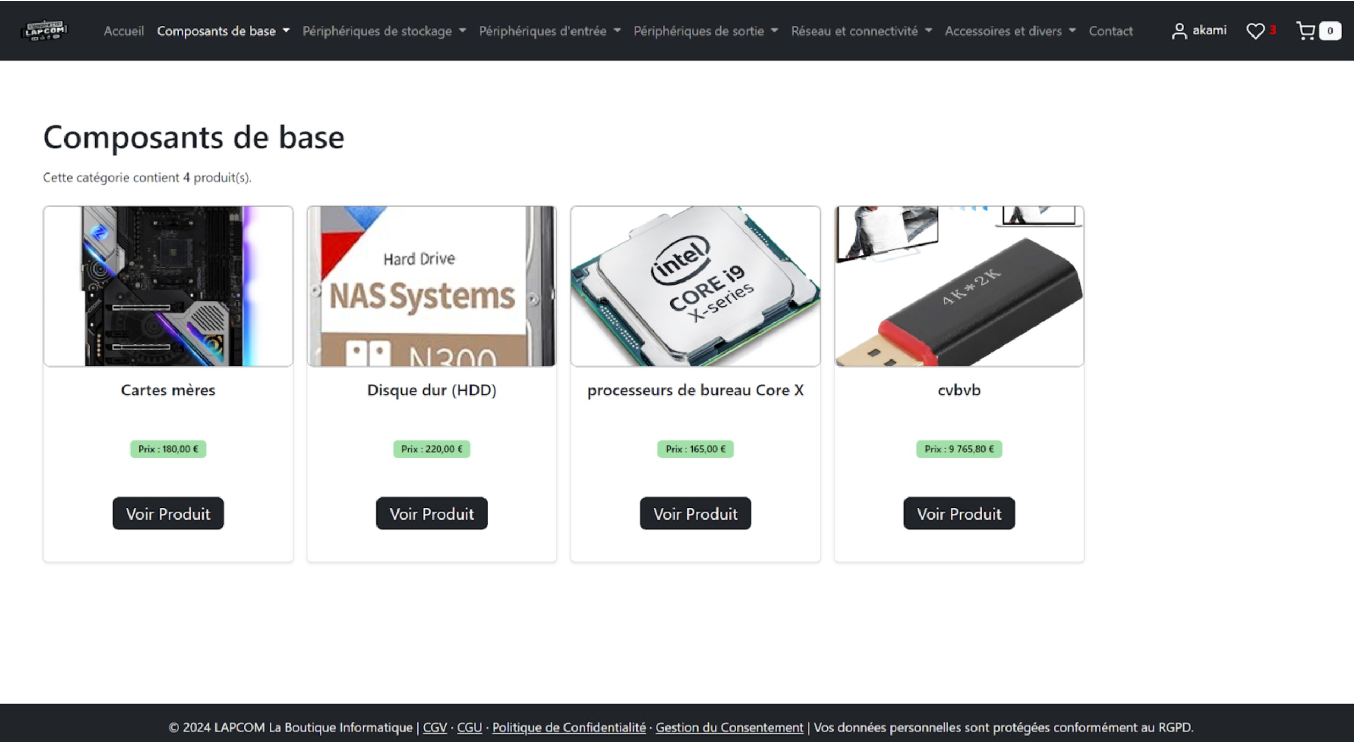The image size is (1354, 742).
Task: Click Voir Produit for Disque dur
Action: click(431, 513)
